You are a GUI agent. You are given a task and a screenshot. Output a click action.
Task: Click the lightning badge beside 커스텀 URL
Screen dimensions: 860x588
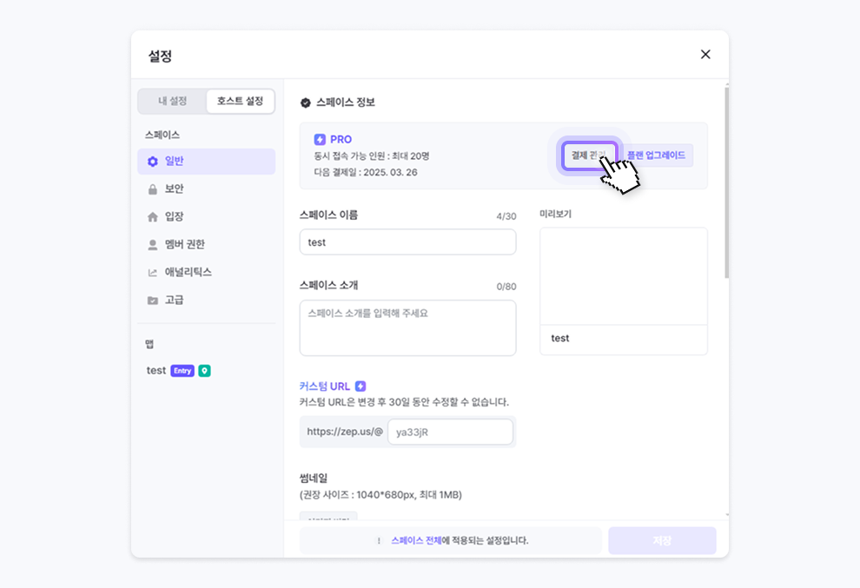coord(361,386)
